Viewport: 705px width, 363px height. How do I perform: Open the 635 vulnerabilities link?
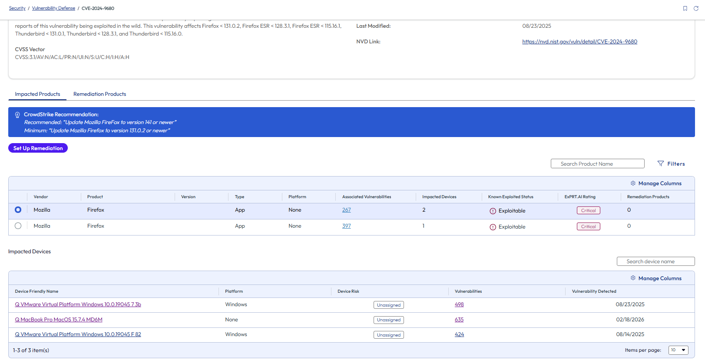[459, 320]
